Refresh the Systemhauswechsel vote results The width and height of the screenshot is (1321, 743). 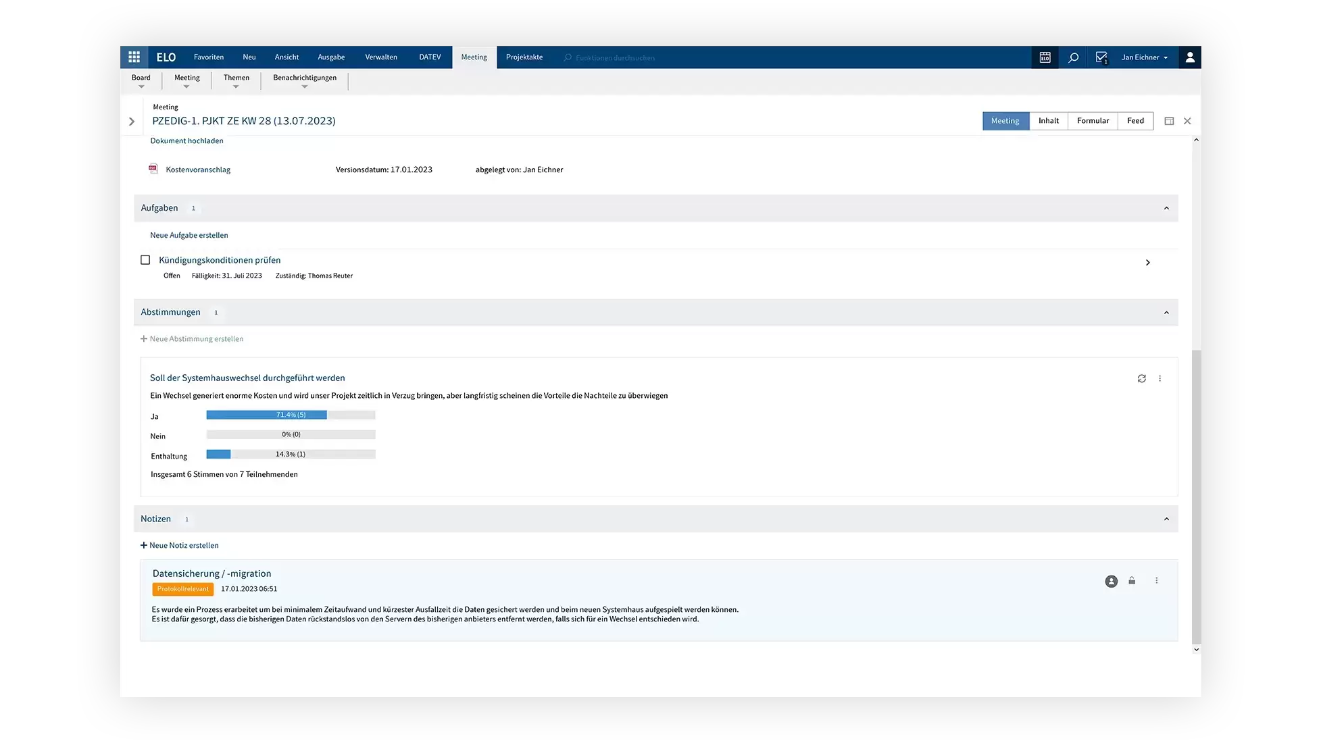(1141, 379)
